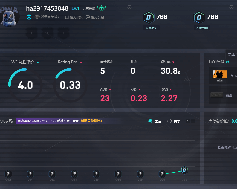Click the 暂无战队 team icon
Screen dimensions: 237x191
[67, 17]
